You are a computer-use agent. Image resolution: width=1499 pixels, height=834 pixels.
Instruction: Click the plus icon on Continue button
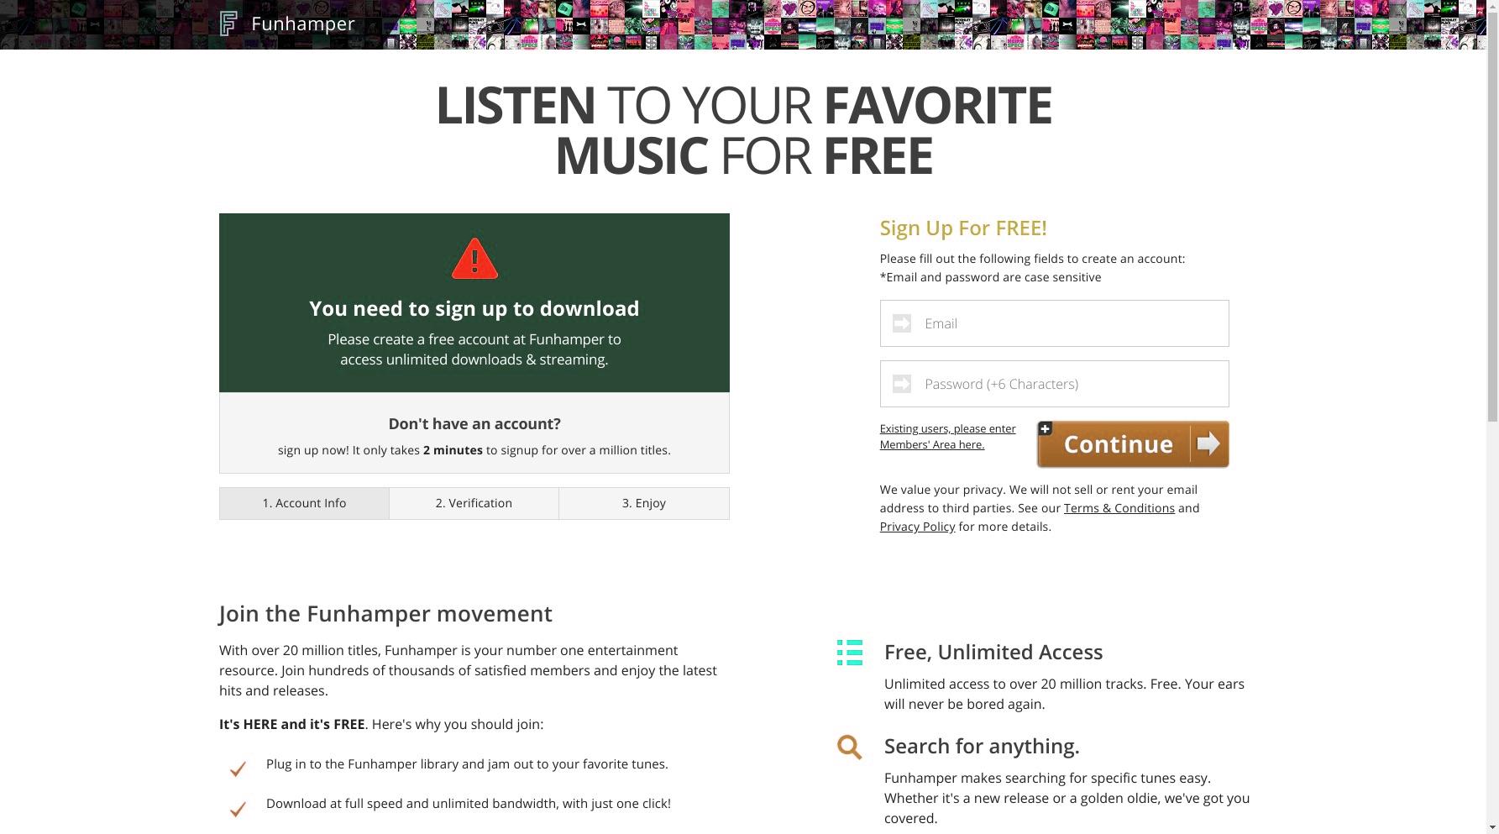[1046, 429]
